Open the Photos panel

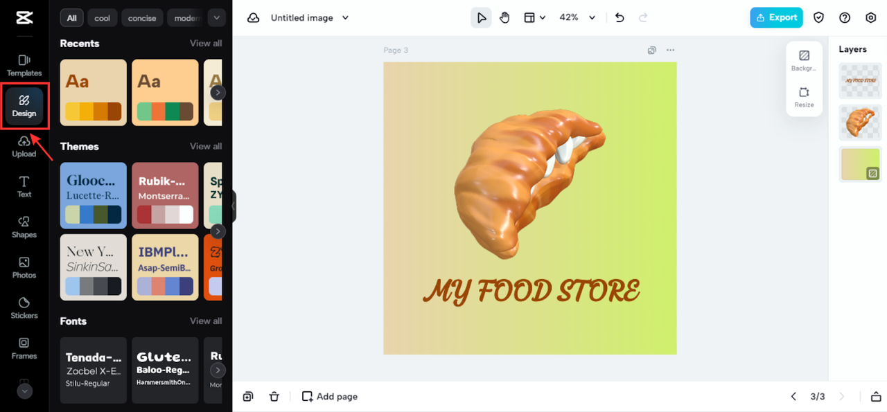(x=24, y=267)
